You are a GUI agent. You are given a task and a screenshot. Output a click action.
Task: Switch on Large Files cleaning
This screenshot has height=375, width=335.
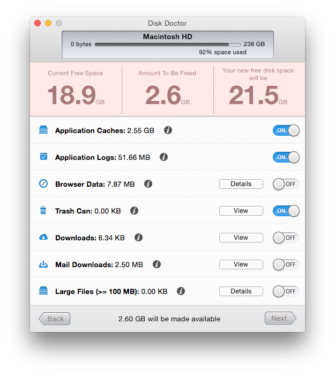pyautogui.click(x=286, y=291)
